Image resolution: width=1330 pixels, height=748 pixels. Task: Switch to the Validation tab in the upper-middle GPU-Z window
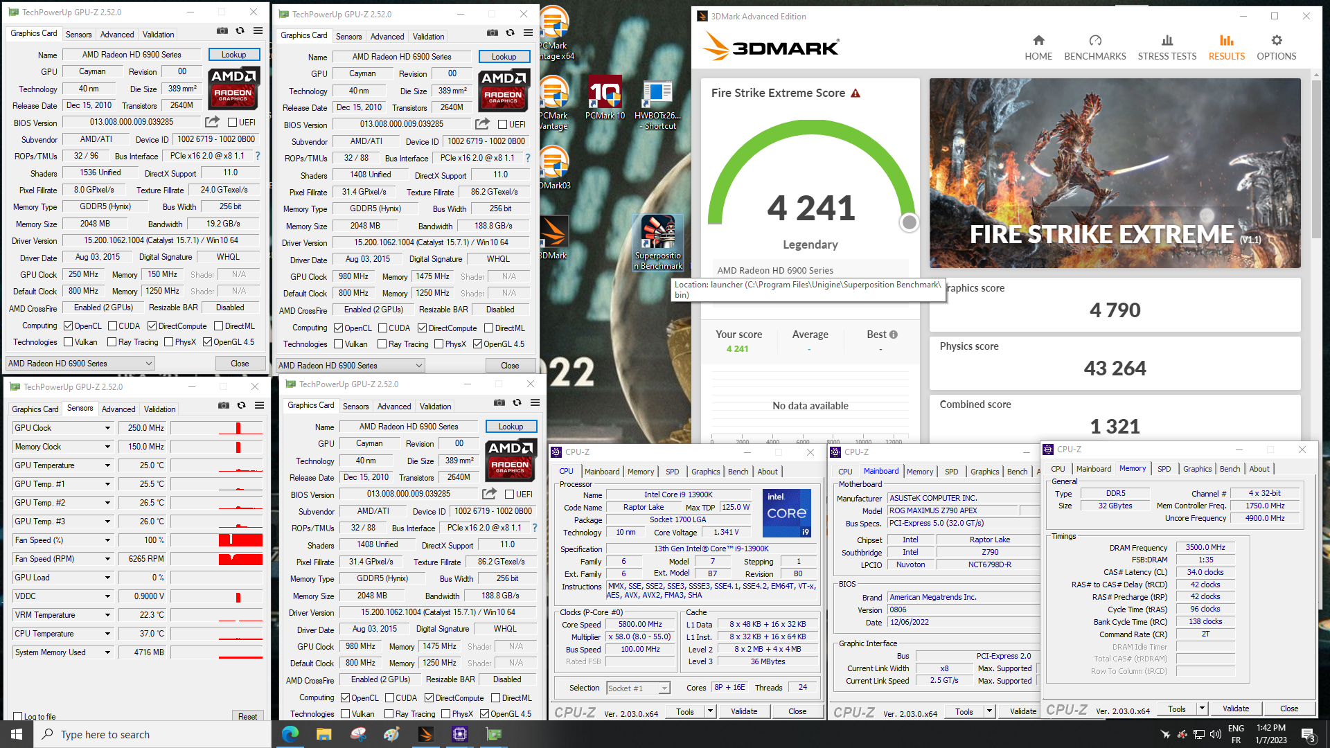[428, 37]
